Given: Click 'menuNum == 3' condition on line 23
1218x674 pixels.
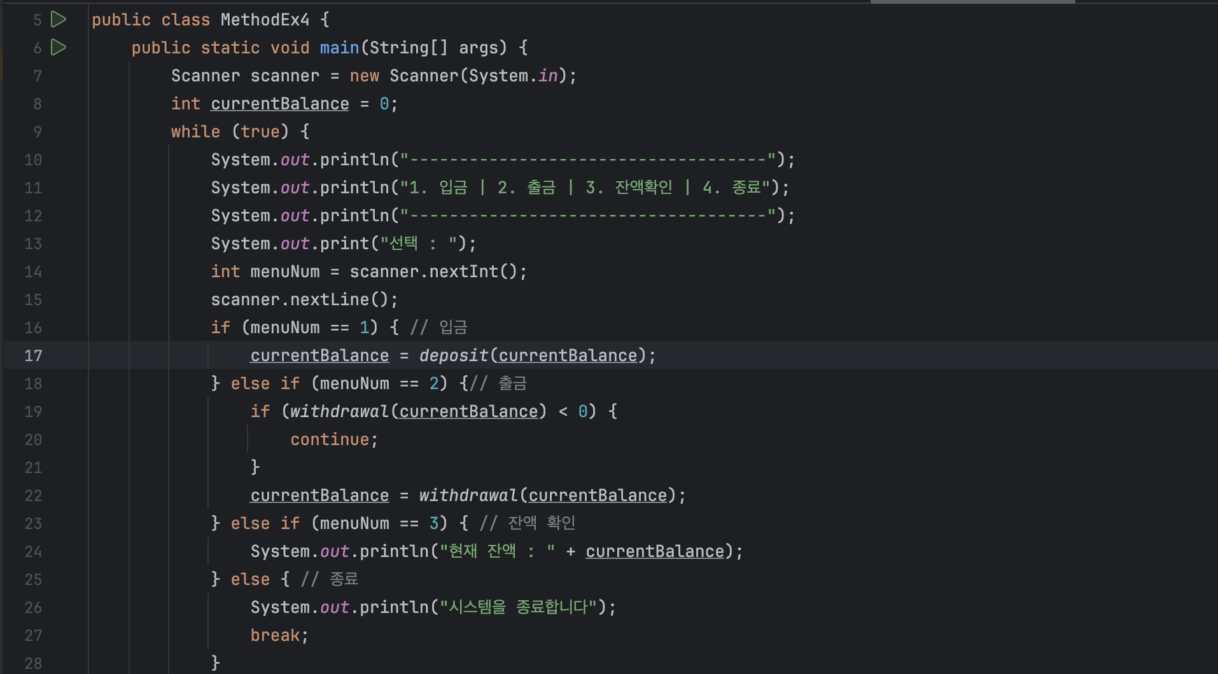Looking at the screenshot, I should (379, 523).
